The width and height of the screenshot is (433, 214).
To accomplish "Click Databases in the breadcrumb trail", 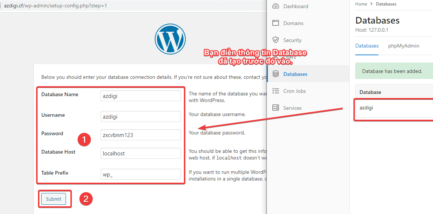I will pos(386,4).
